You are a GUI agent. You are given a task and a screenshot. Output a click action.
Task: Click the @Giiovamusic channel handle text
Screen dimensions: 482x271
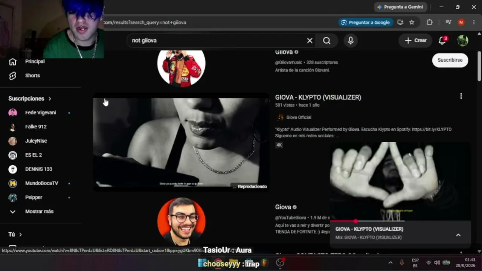289,62
